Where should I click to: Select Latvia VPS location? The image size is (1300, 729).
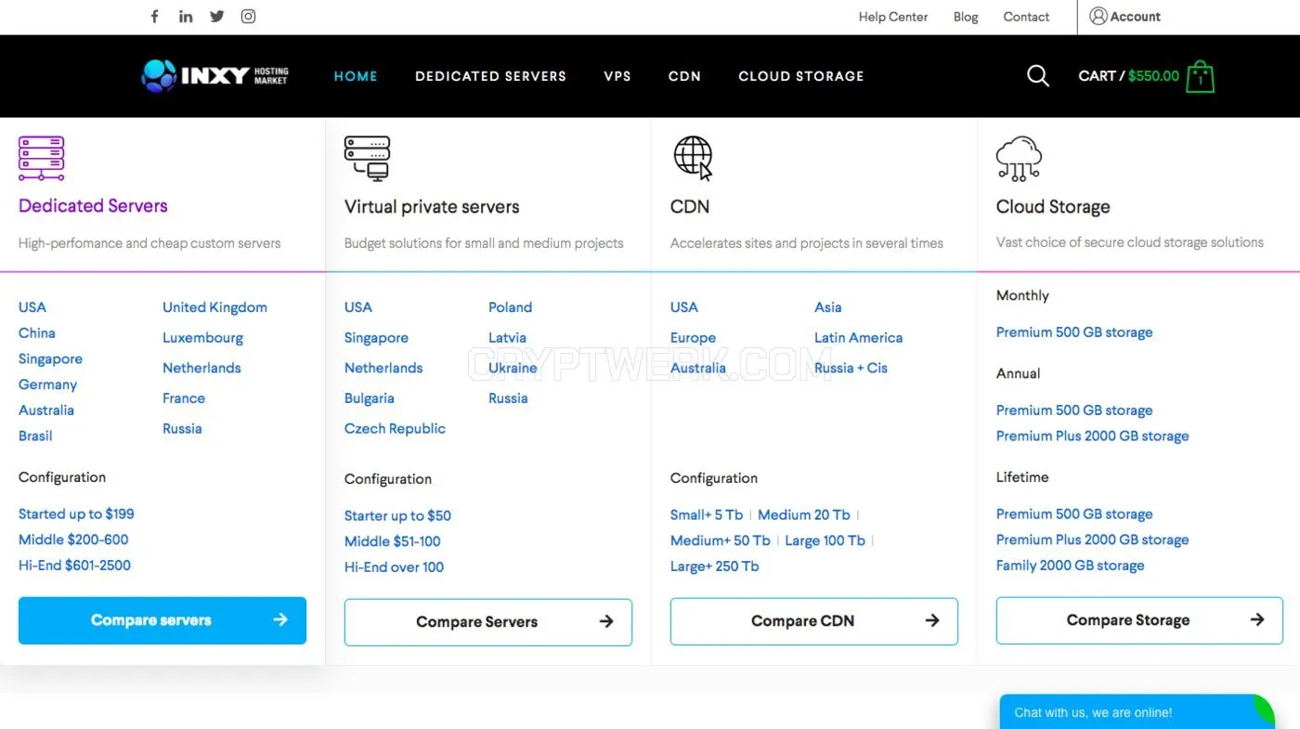[507, 338]
